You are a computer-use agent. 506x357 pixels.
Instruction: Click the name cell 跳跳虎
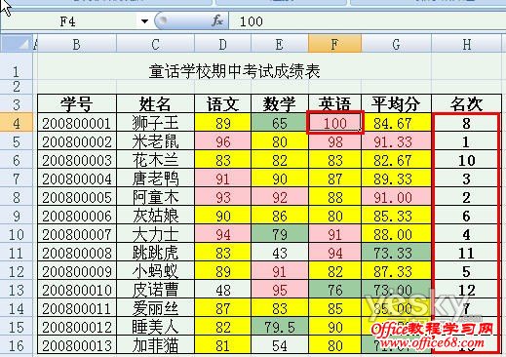[x=155, y=252]
